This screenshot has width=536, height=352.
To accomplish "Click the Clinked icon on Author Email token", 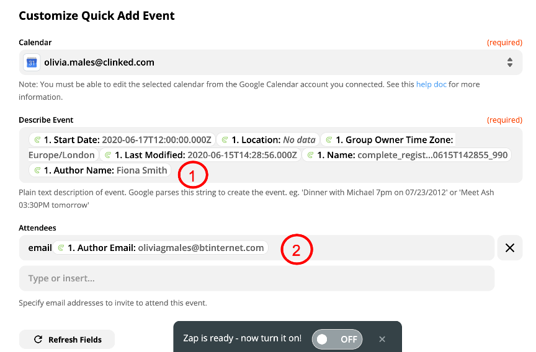I will click(61, 248).
